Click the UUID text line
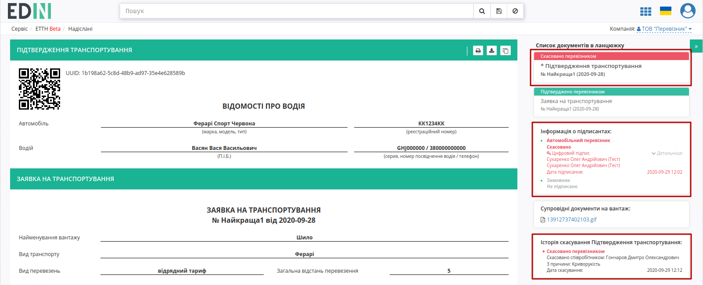Screen dimensions: 703x285 point(126,73)
